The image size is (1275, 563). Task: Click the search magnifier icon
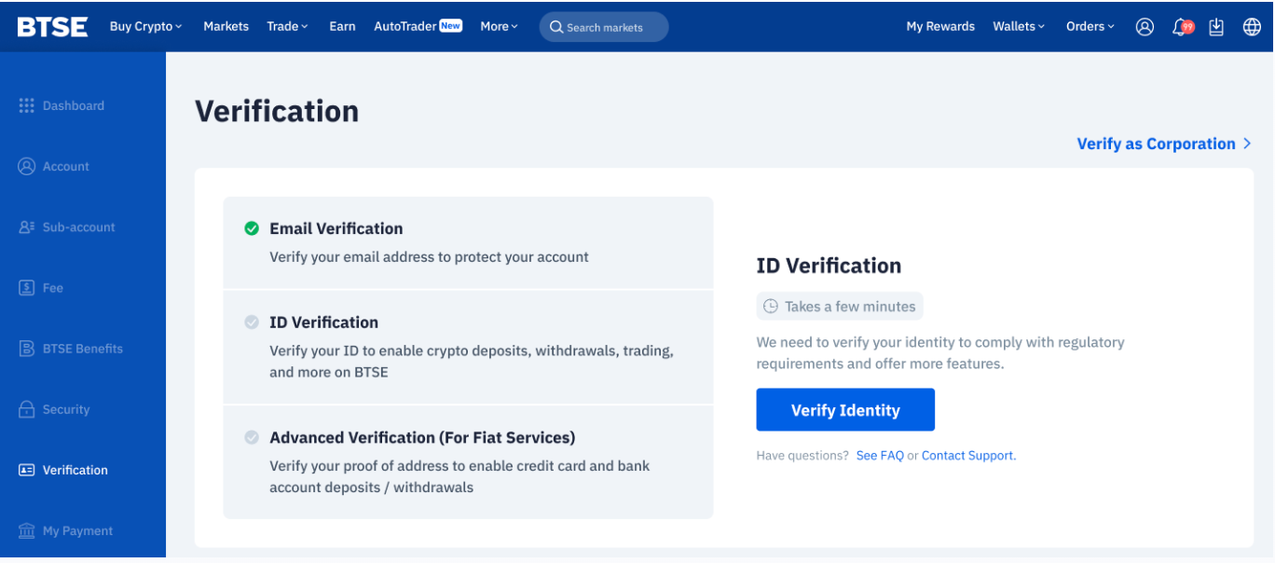pos(556,27)
